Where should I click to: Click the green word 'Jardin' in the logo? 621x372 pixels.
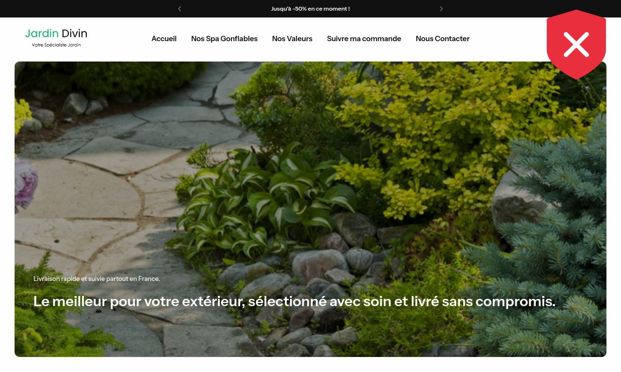coord(42,33)
